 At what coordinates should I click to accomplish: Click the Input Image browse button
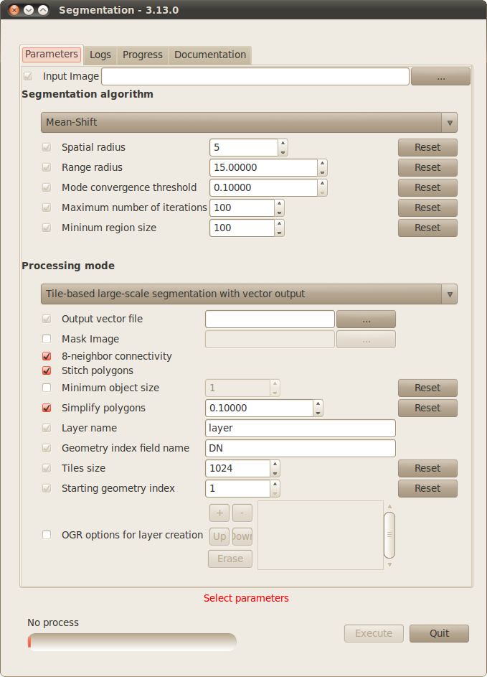pyautogui.click(x=440, y=77)
